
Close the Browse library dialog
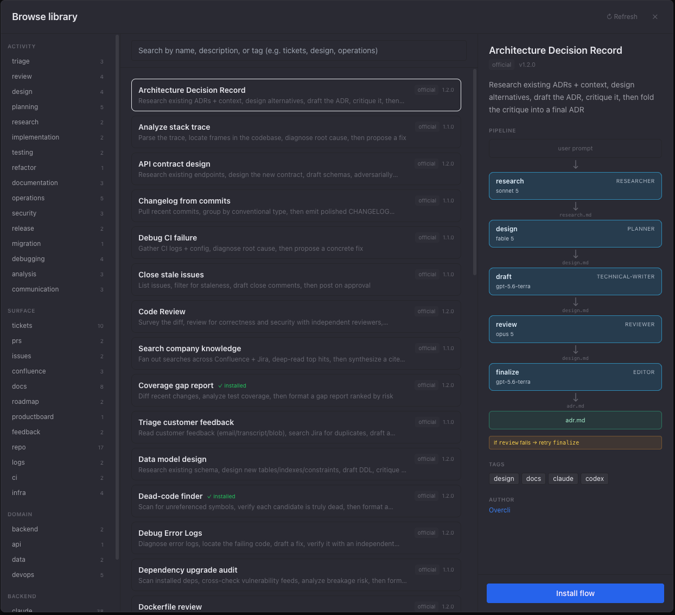pos(655,17)
